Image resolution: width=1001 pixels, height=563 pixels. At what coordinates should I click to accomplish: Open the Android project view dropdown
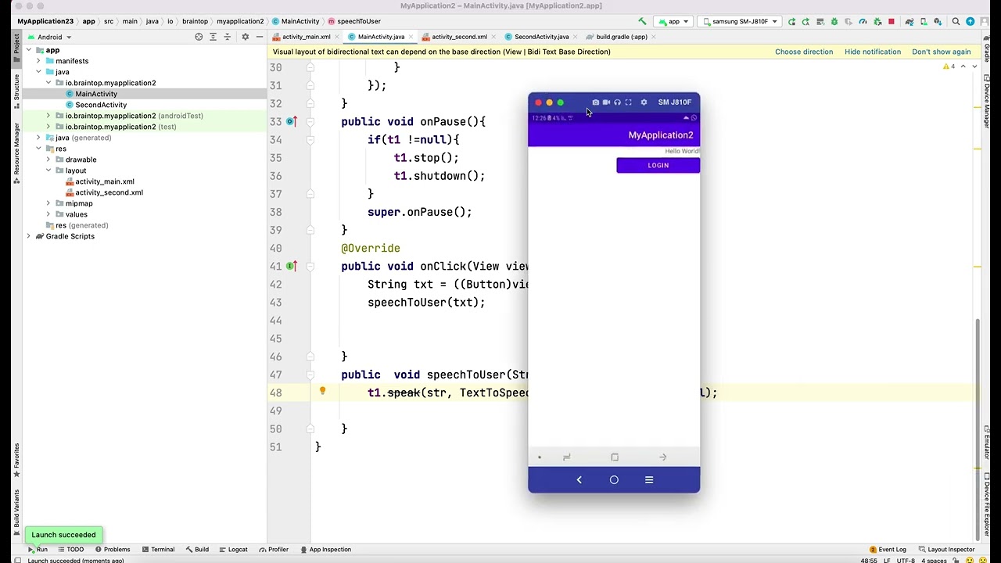[49, 37]
